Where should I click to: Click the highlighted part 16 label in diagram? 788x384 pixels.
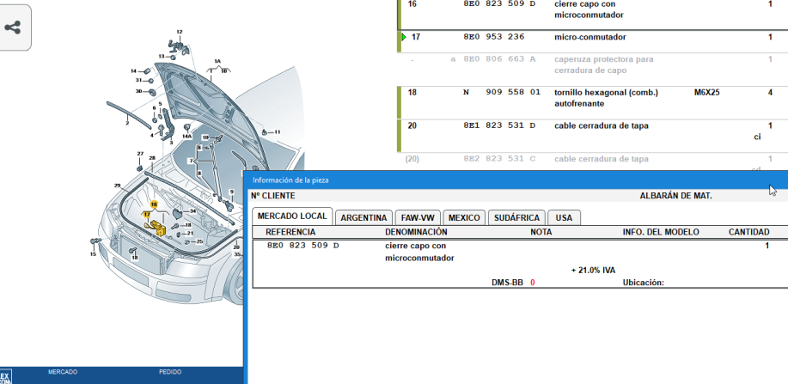(154, 204)
